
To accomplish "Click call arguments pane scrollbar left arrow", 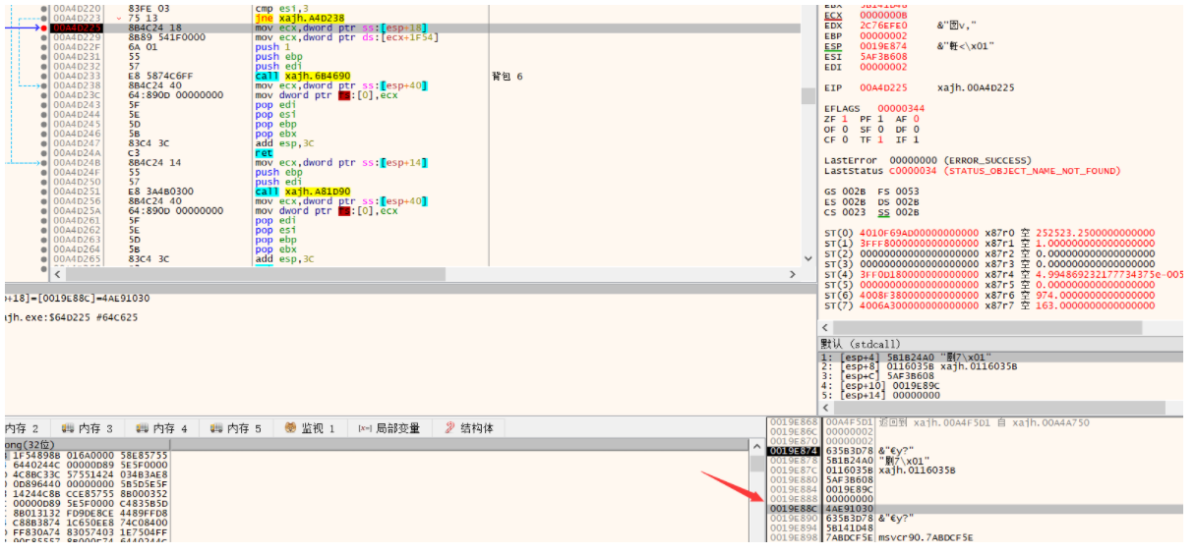I will click(825, 407).
